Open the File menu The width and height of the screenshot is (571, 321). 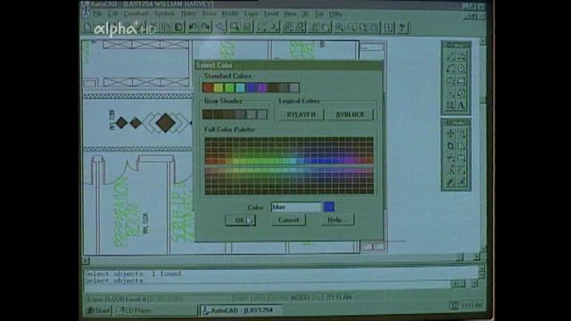pos(97,14)
